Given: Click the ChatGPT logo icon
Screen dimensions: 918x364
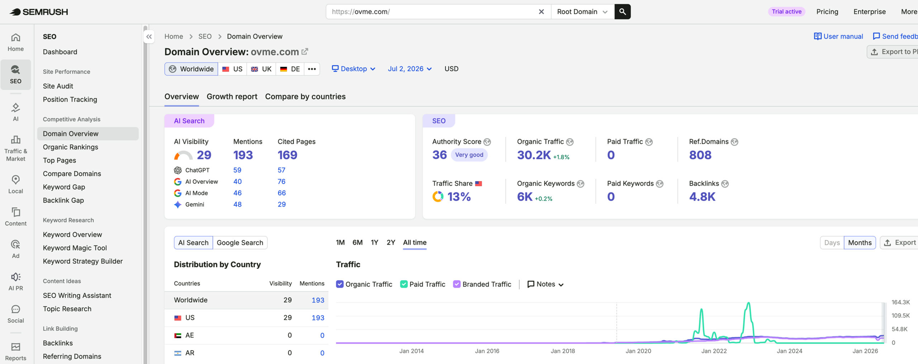Looking at the screenshot, I should (x=178, y=170).
